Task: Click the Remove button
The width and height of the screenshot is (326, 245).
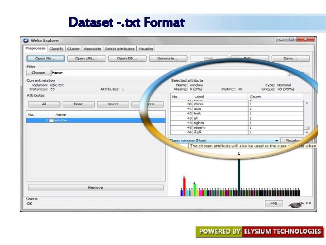Action: tap(96, 188)
